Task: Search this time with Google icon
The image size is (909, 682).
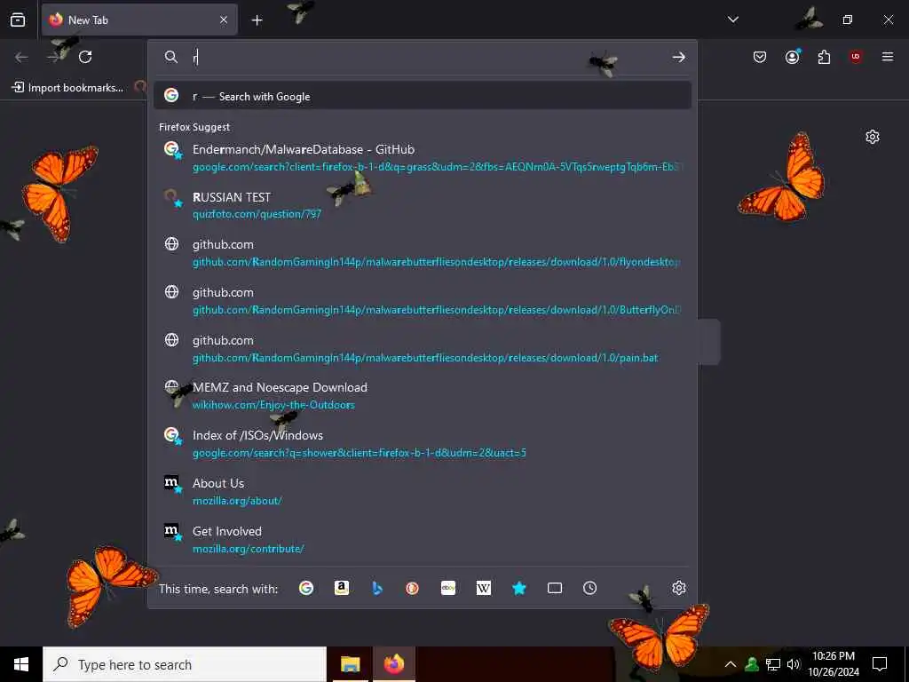Action: click(x=306, y=588)
